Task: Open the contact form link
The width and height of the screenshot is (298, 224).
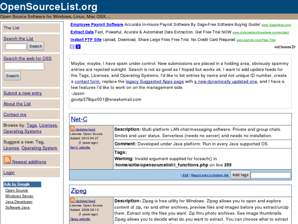Action: click(87, 81)
